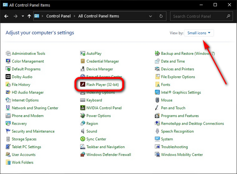Image resolution: width=237 pixels, height=174 pixels.
Task: Click the HD Audio Manager icon
Action: coord(8,93)
